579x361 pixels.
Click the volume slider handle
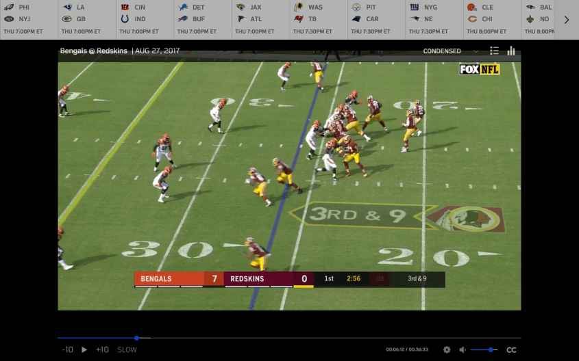491,349
